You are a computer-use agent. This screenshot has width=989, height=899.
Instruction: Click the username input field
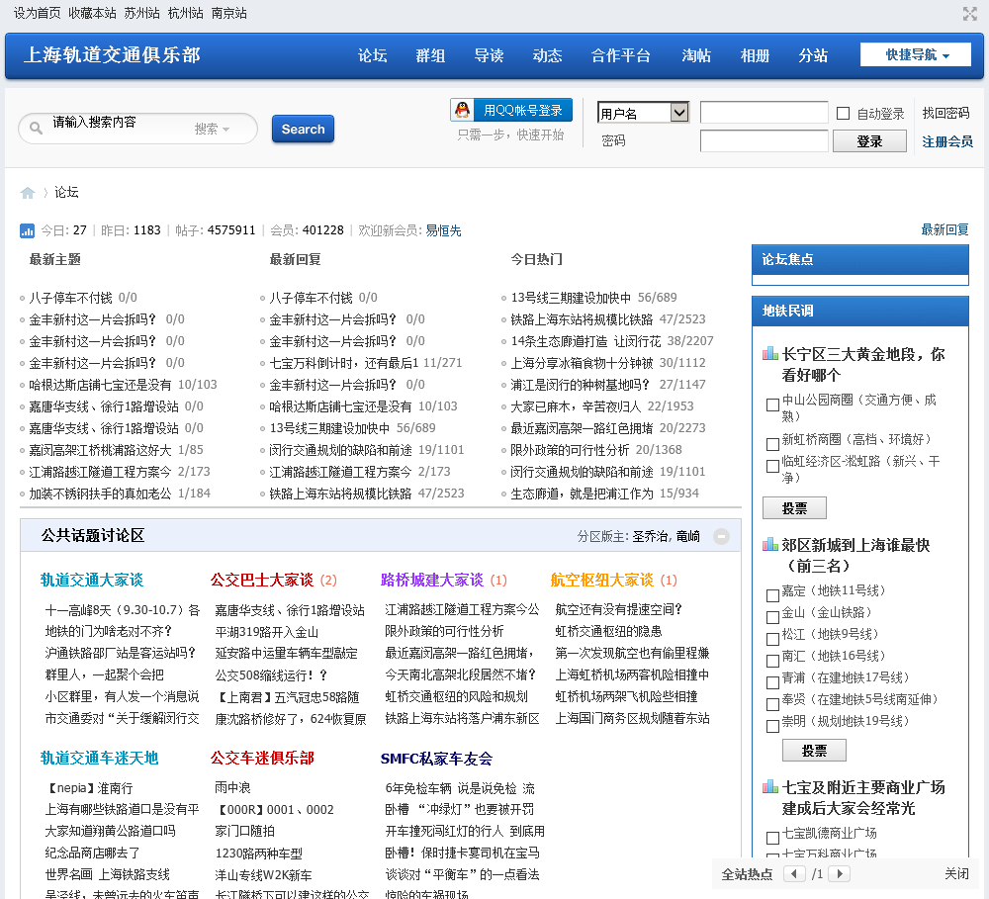tap(764, 113)
